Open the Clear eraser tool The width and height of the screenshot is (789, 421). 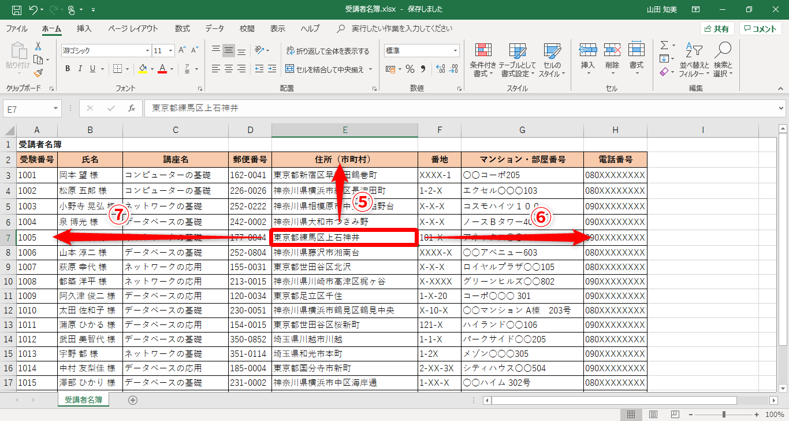[x=664, y=72]
